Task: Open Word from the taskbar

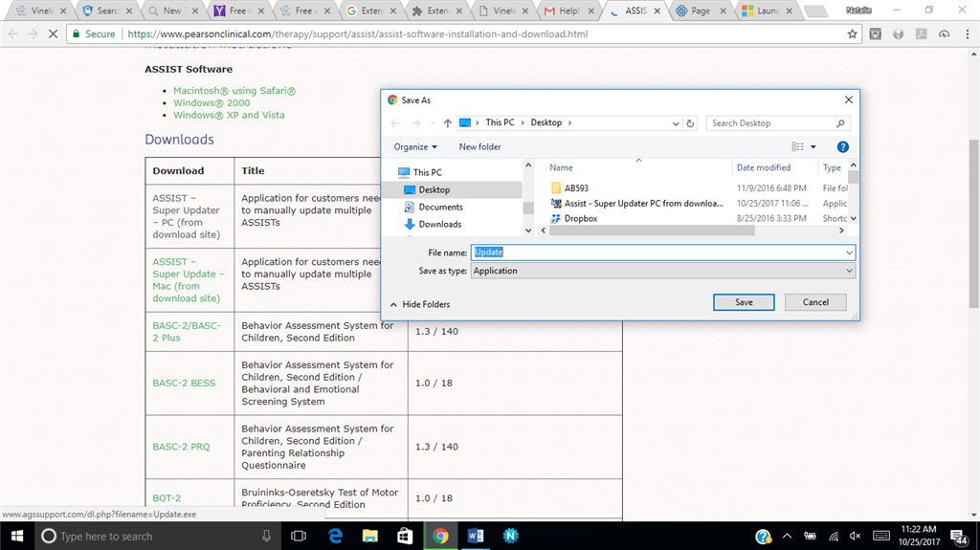Action: 475,537
